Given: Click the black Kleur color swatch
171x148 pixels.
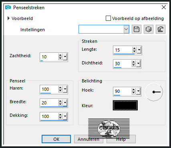Looking at the screenshot, I should tap(125, 105).
